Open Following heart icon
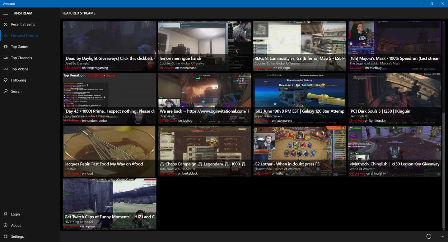Viewport: 448px width, 242px height. pos(6,80)
